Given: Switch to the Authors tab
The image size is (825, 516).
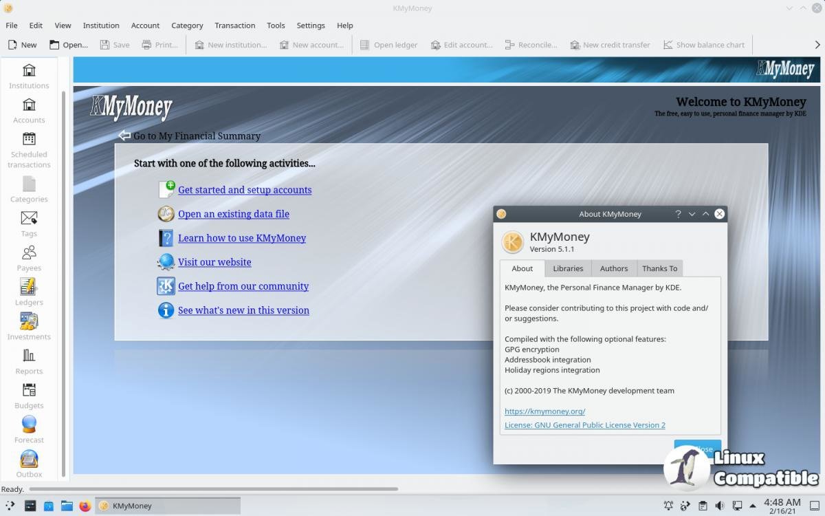Looking at the screenshot, I should pyautogui.click(x=613, y=268).
